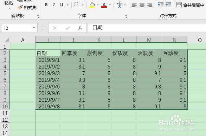Select row 2 header
This screenshot has width=206, height=136.
coord(5,53)
